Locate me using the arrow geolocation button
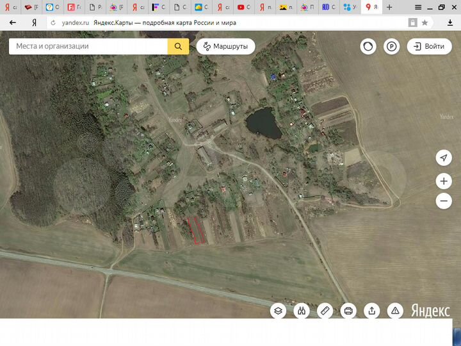461x346 pixels. click(x=444, y=158)
